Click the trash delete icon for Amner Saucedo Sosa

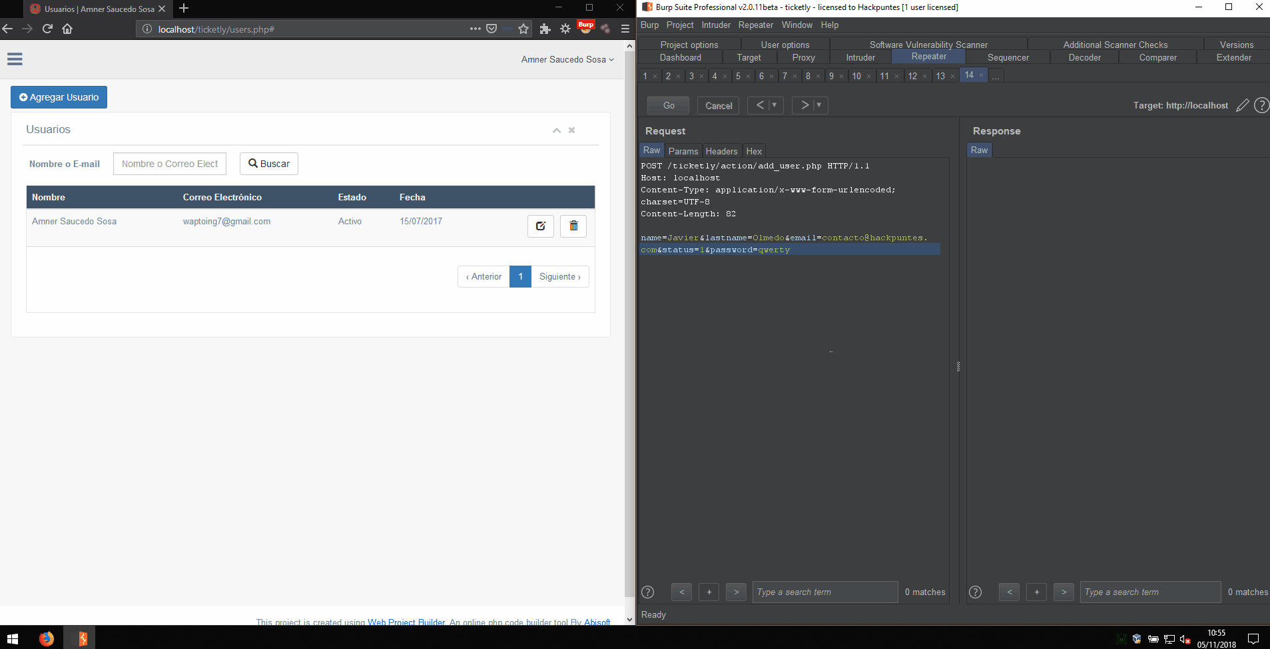(x=573, y=226)
